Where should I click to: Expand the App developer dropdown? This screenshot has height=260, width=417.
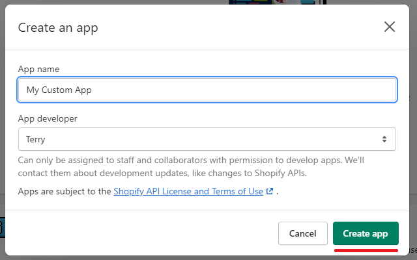[207, 139]
